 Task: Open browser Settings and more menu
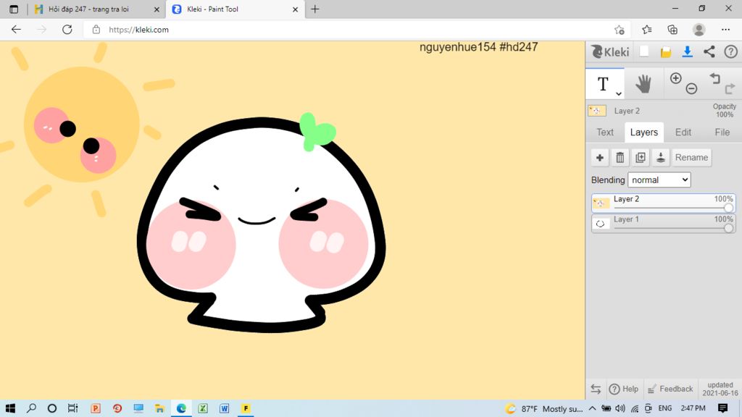(x=725, y=30)
